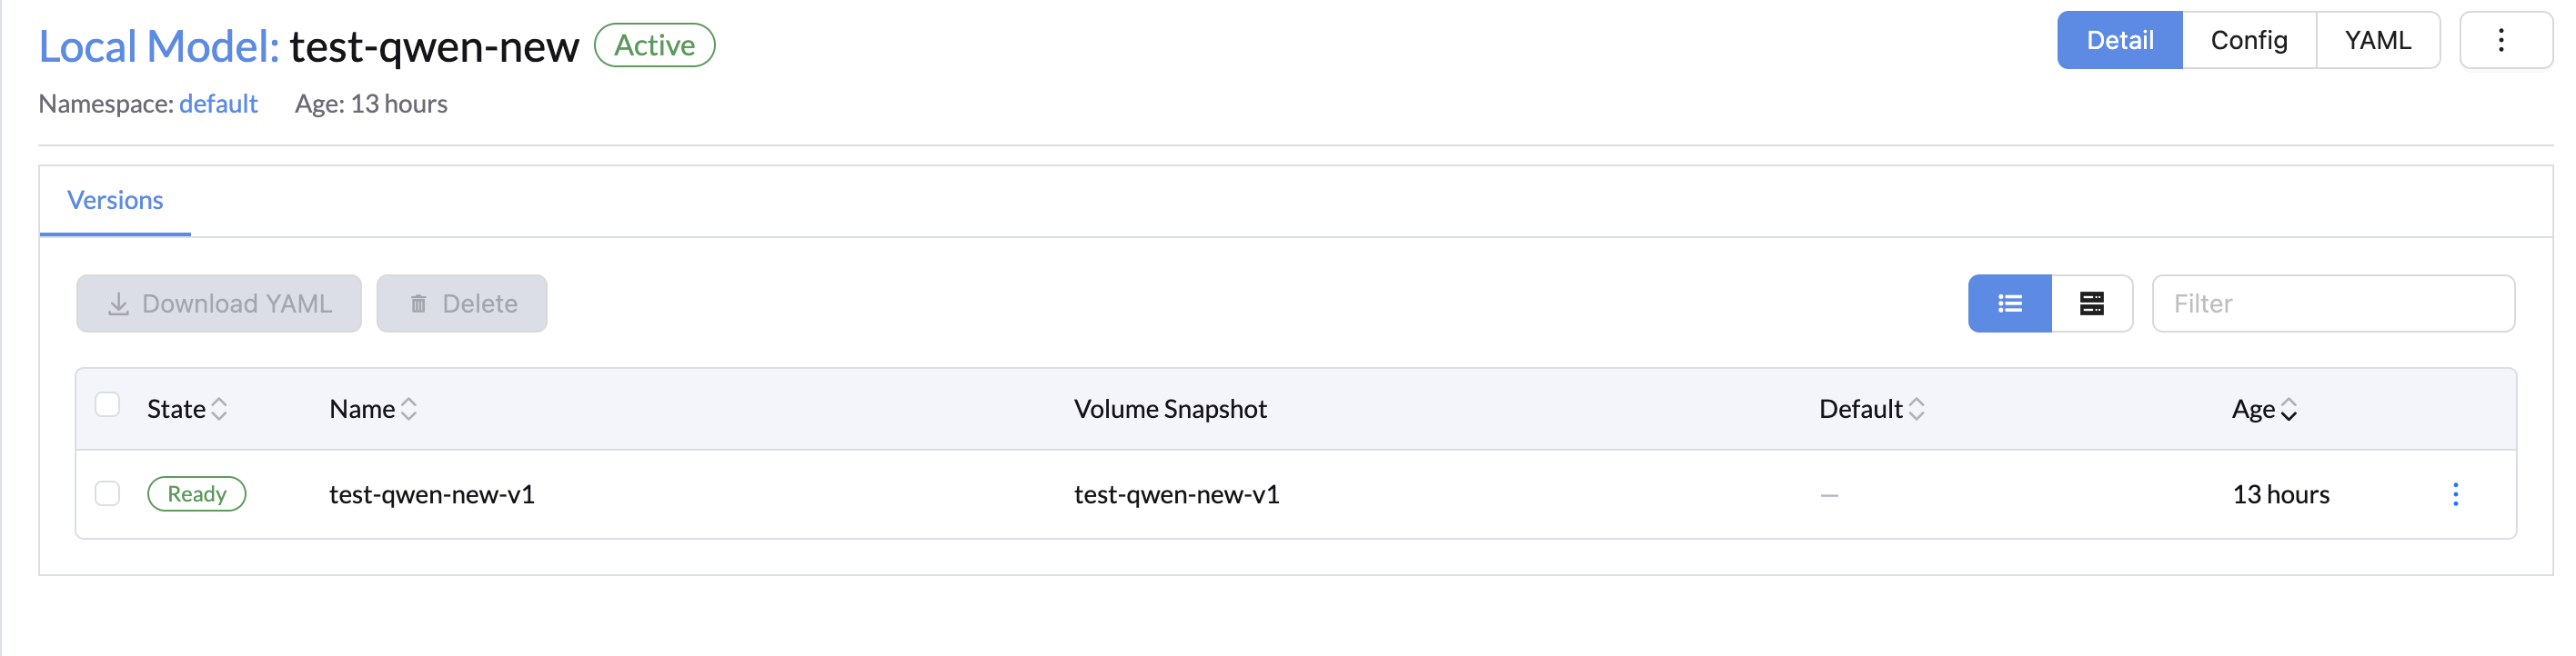Tick the select-all checkbox in header
Image resolution: width=2576 pixels, height=656 pixels.
[107, 405]
